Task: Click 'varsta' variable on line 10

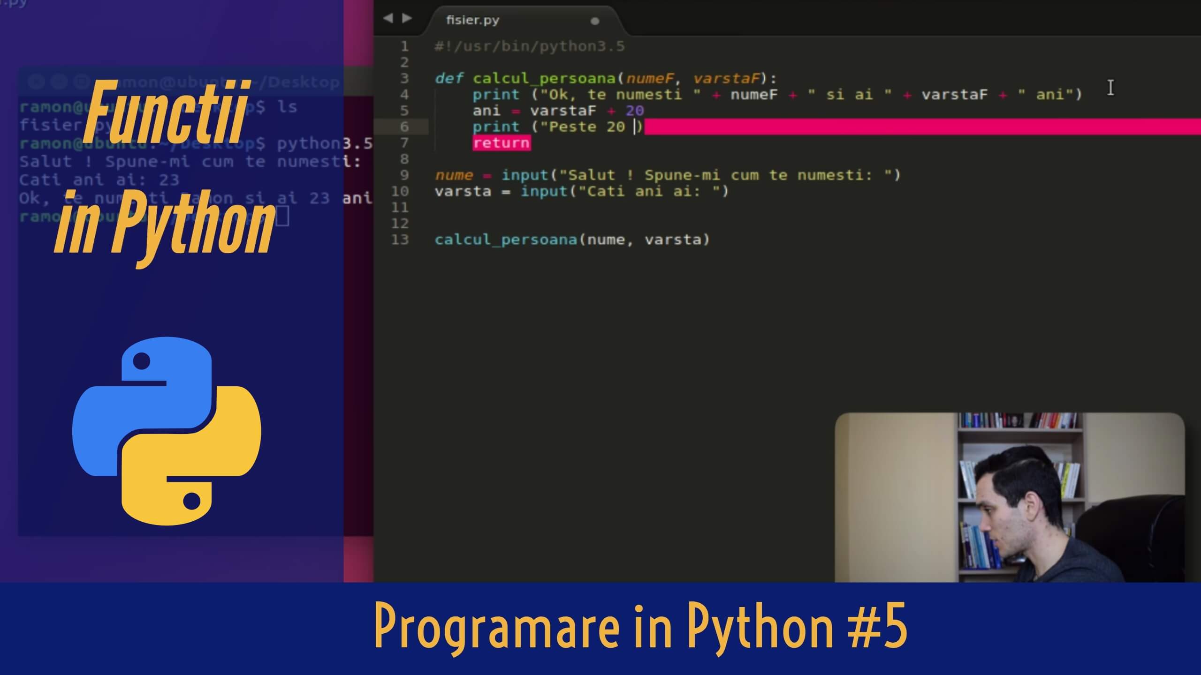Action: (x=463, y=191)
